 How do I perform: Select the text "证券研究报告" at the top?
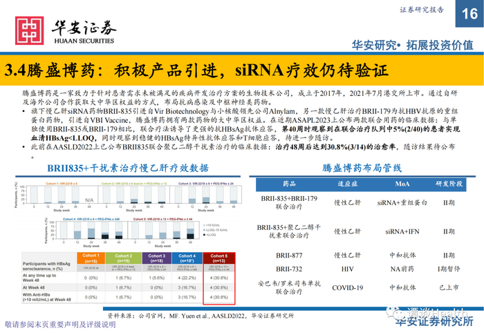point(422,10)
